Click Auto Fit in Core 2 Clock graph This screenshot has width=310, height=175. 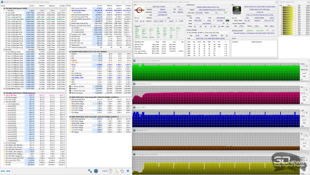[304, 73]
